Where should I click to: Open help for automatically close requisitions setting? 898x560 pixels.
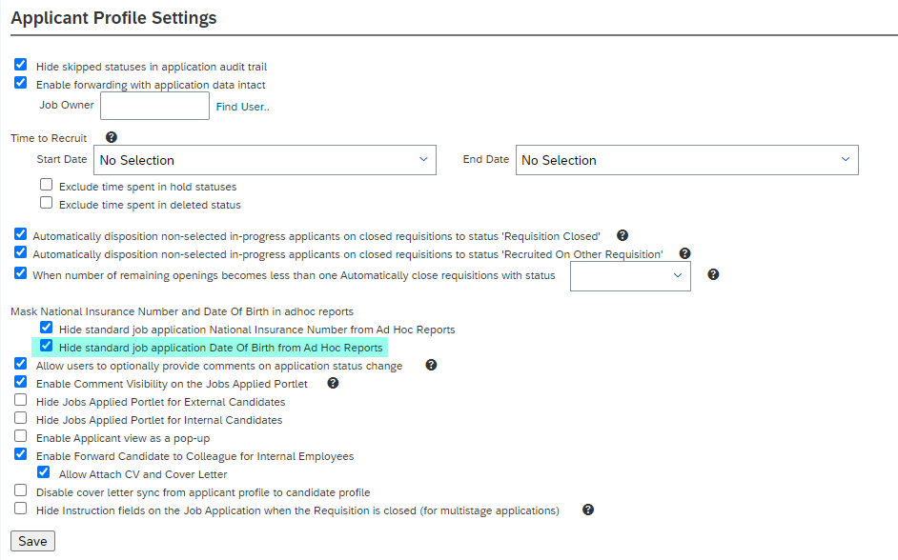click(713, 274)
